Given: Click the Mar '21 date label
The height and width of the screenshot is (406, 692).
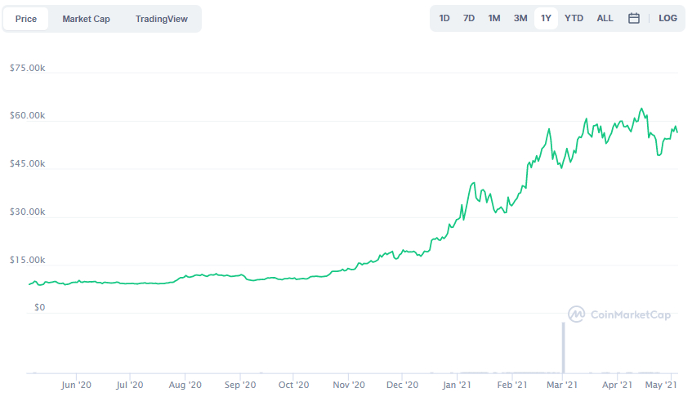Looking at the screenshot, I should [562, 385].
